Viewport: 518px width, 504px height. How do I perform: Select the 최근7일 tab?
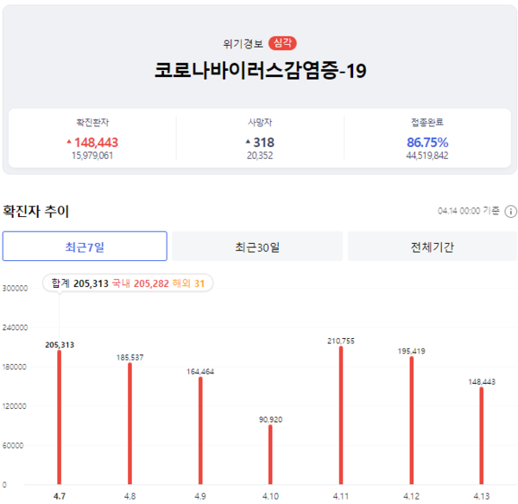(x=85, y=246)
